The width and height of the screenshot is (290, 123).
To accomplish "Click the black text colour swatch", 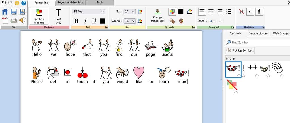I will (x=102, y=21).
